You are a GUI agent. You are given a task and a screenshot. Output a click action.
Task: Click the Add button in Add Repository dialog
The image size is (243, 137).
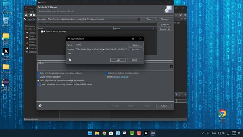pos(118,60)
